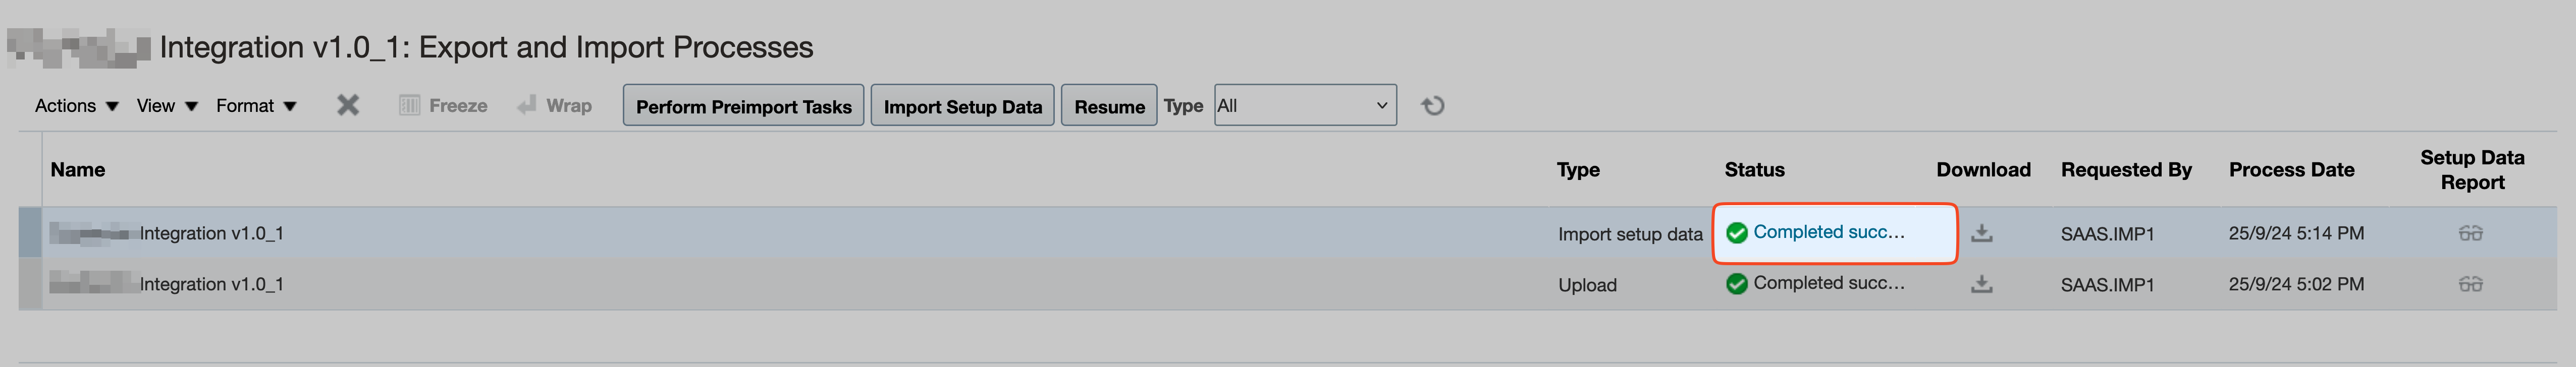Image resolution: width=2576 pixels, height=367 pixels.
Task: Click the Freeze column icon
Action: (409, 105)
